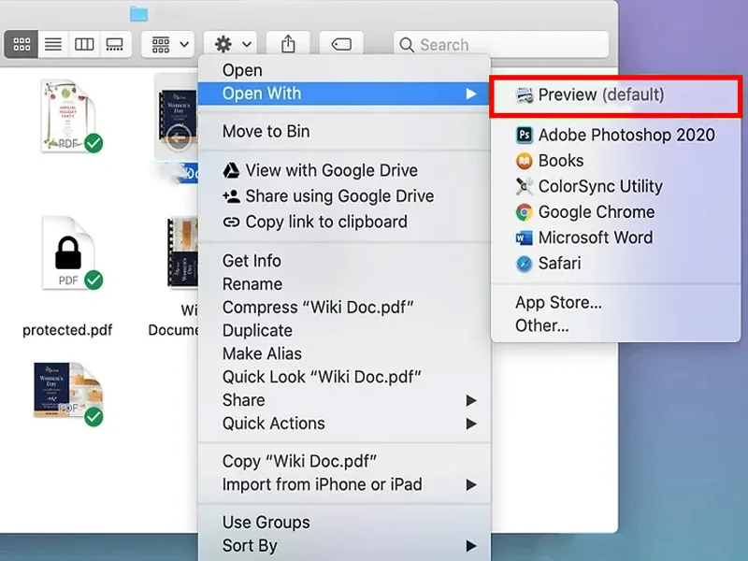This screenshot has width=748, height=561.
Task: Switch Finder to icon view
Action: pyautogui.click(x=22, y=44)
